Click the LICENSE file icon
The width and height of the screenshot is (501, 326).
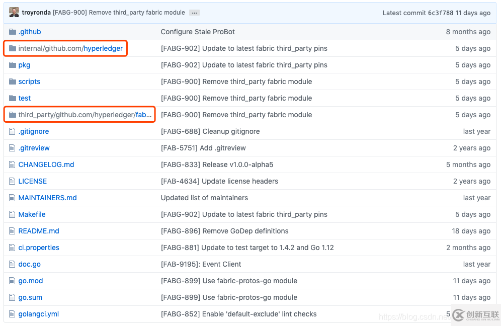(x=12, y=181)
